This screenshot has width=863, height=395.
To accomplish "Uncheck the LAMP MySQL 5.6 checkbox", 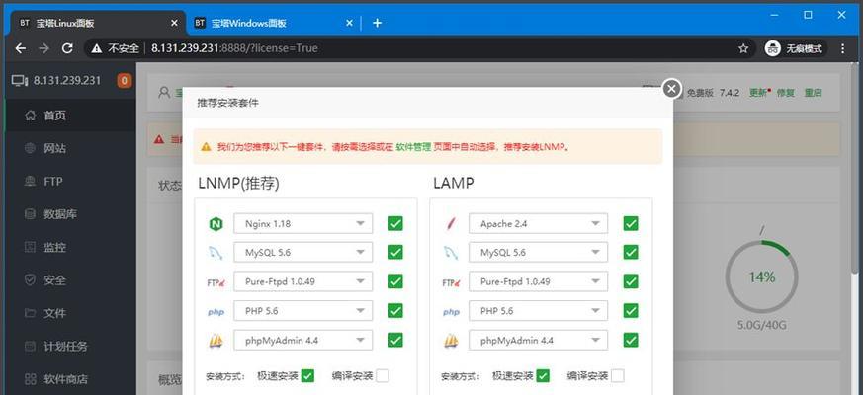I will [631, 252].
